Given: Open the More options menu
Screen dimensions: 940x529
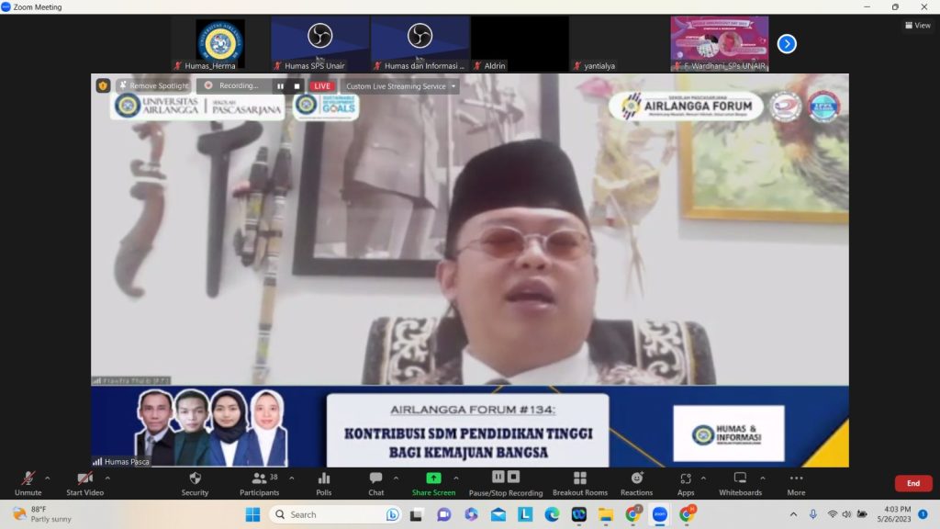Looking at the screenshot, I should (796, 483).
